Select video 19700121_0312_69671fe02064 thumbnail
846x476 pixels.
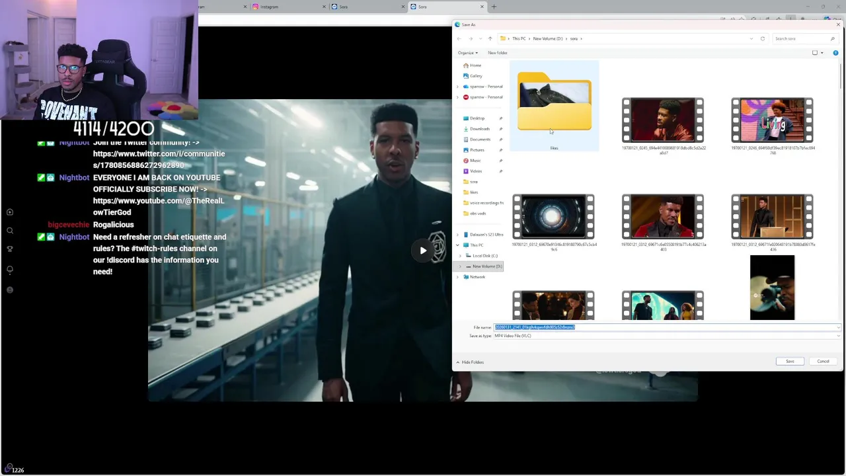tap(773, 216)
